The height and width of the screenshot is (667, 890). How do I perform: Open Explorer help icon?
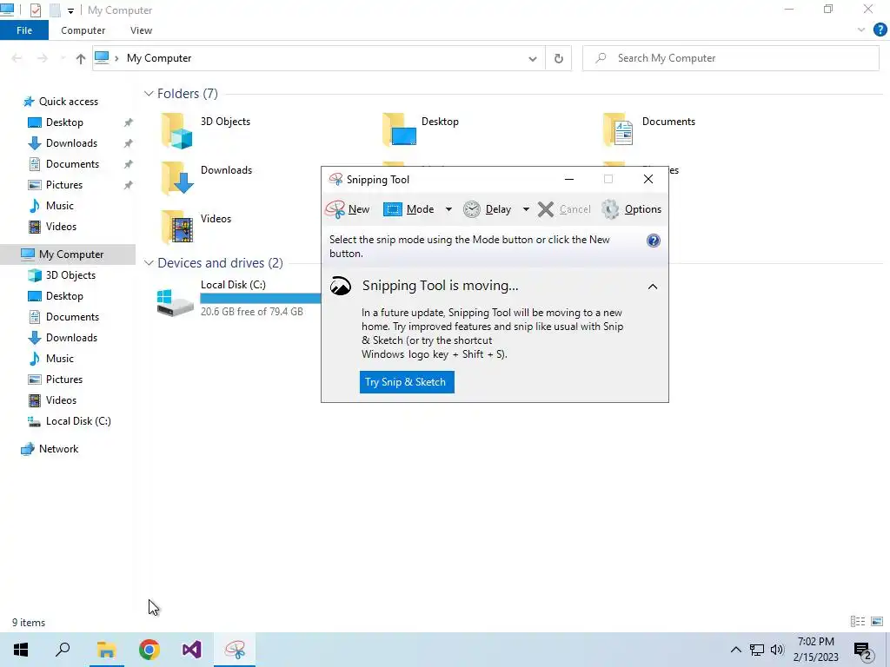click(x=880, y=30)
